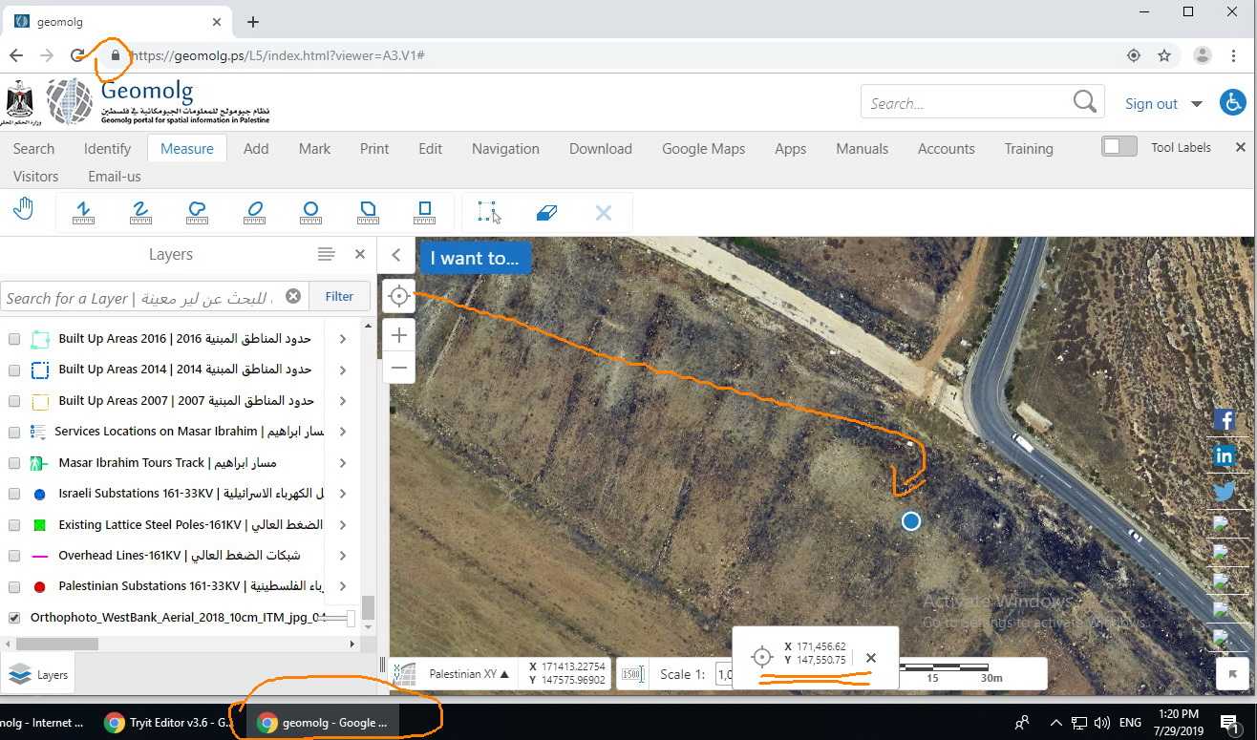Expand Palestinian Substations 161-33KV options
This screenshot has height=740, width=1257.
coord(343,586)
